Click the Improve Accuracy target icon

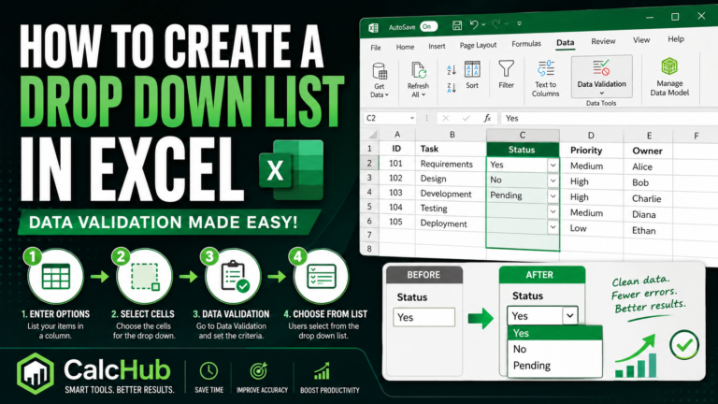point(259,371)
